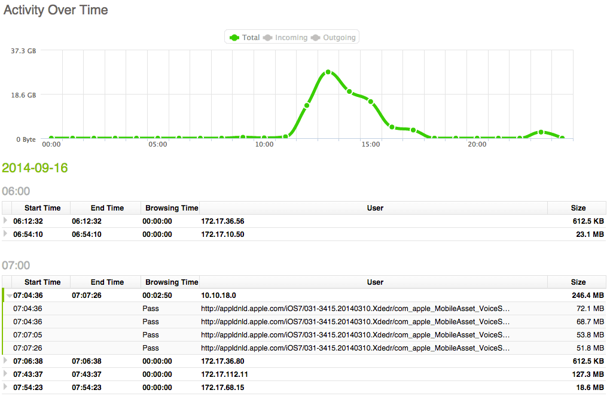The height and width of the screenshot is (399, 613).
Task: Open the apple.com URL started at 07:07:05
Action: [355, 335]
